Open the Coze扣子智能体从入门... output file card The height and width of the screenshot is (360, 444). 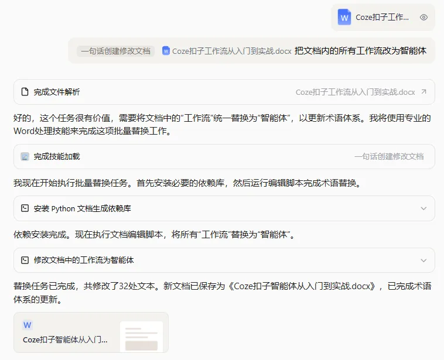pos(91,332)
